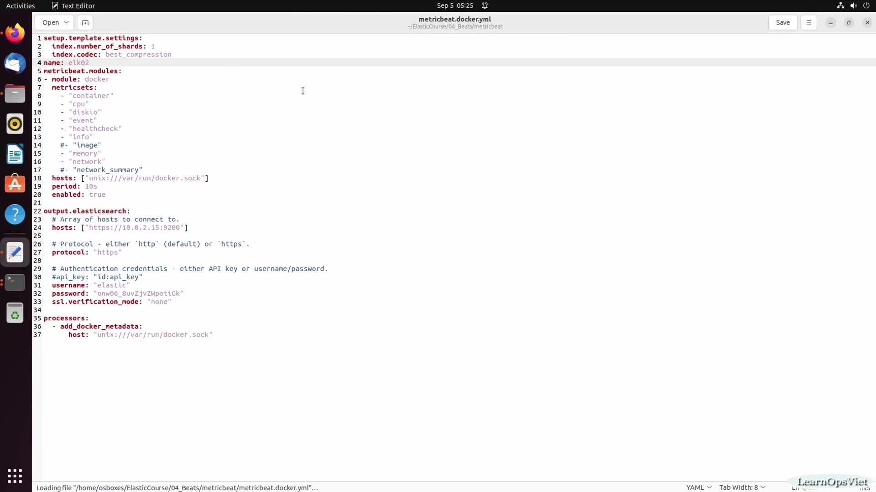Viewport: 876px width, 492px height.
Task: Open the clock showing Sep 5 05:25
Action: click(x=455, y=5)
